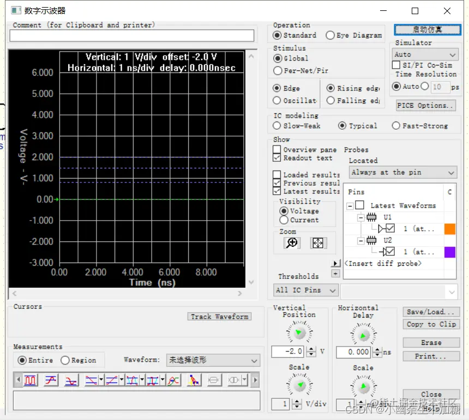Click the waveform delay comparison icon
This screenshot has height=420, width=469.
pos(173,380)
